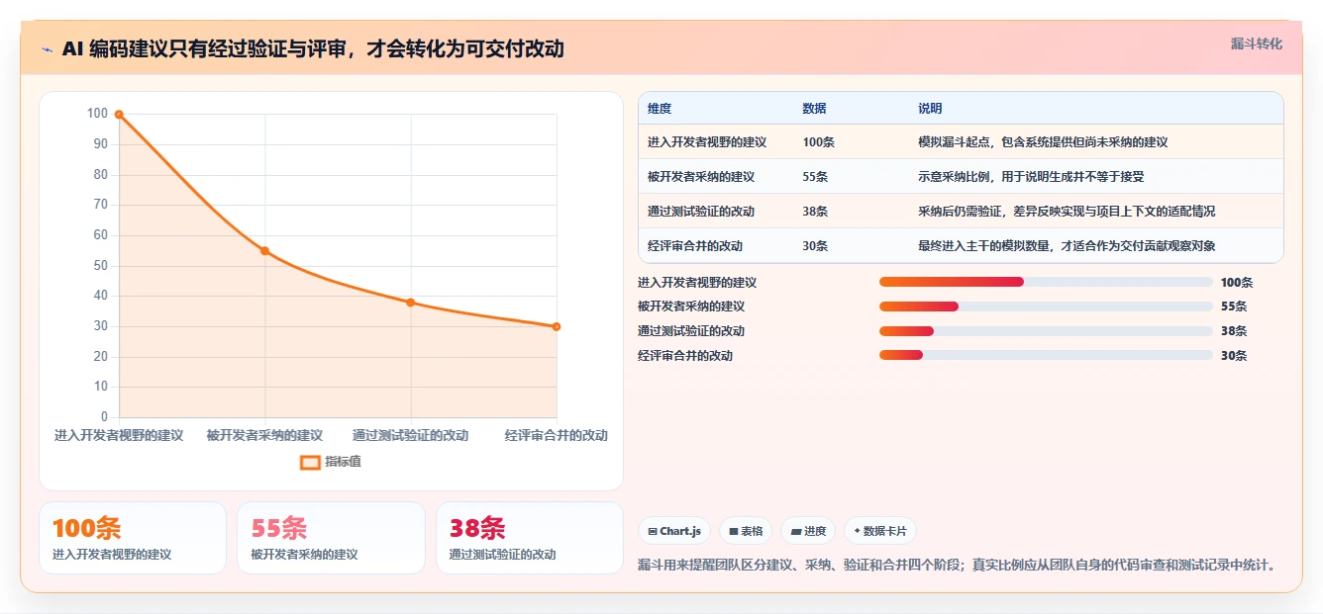
Task: Click the orange legend swatch for 指标值
Action: tap(310, 462)
